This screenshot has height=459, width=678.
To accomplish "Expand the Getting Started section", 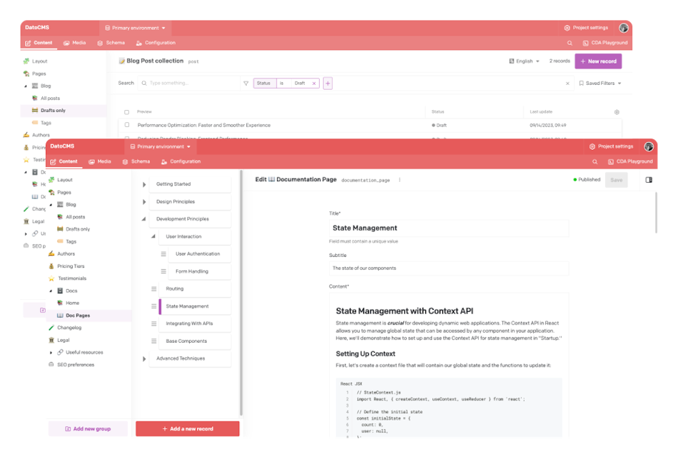I will 143,183.
